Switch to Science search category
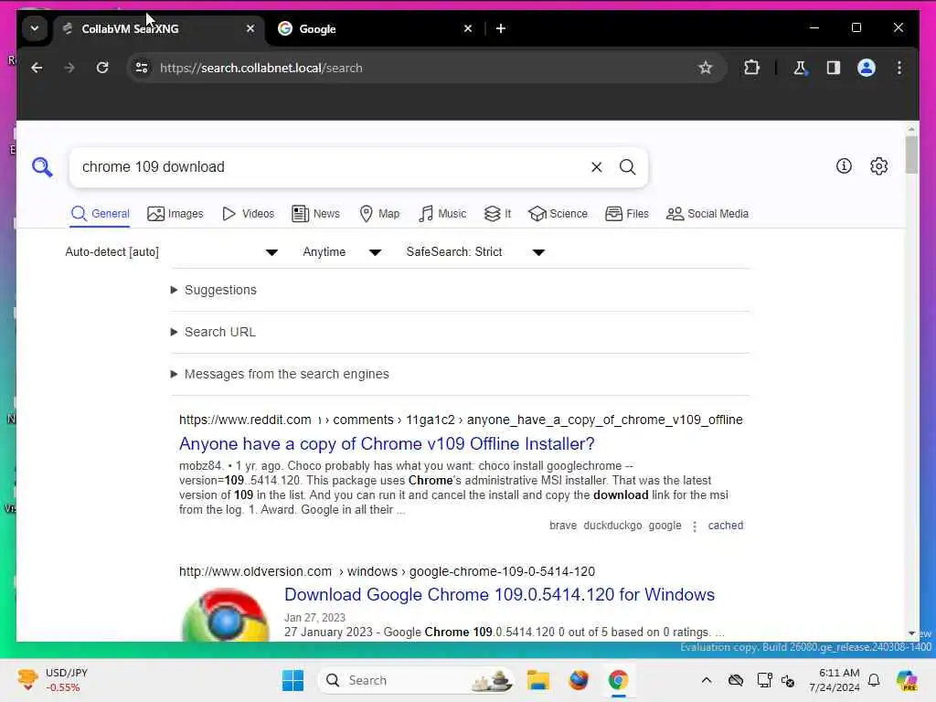The height and width of the screenshot is (702, 936). 558,214
